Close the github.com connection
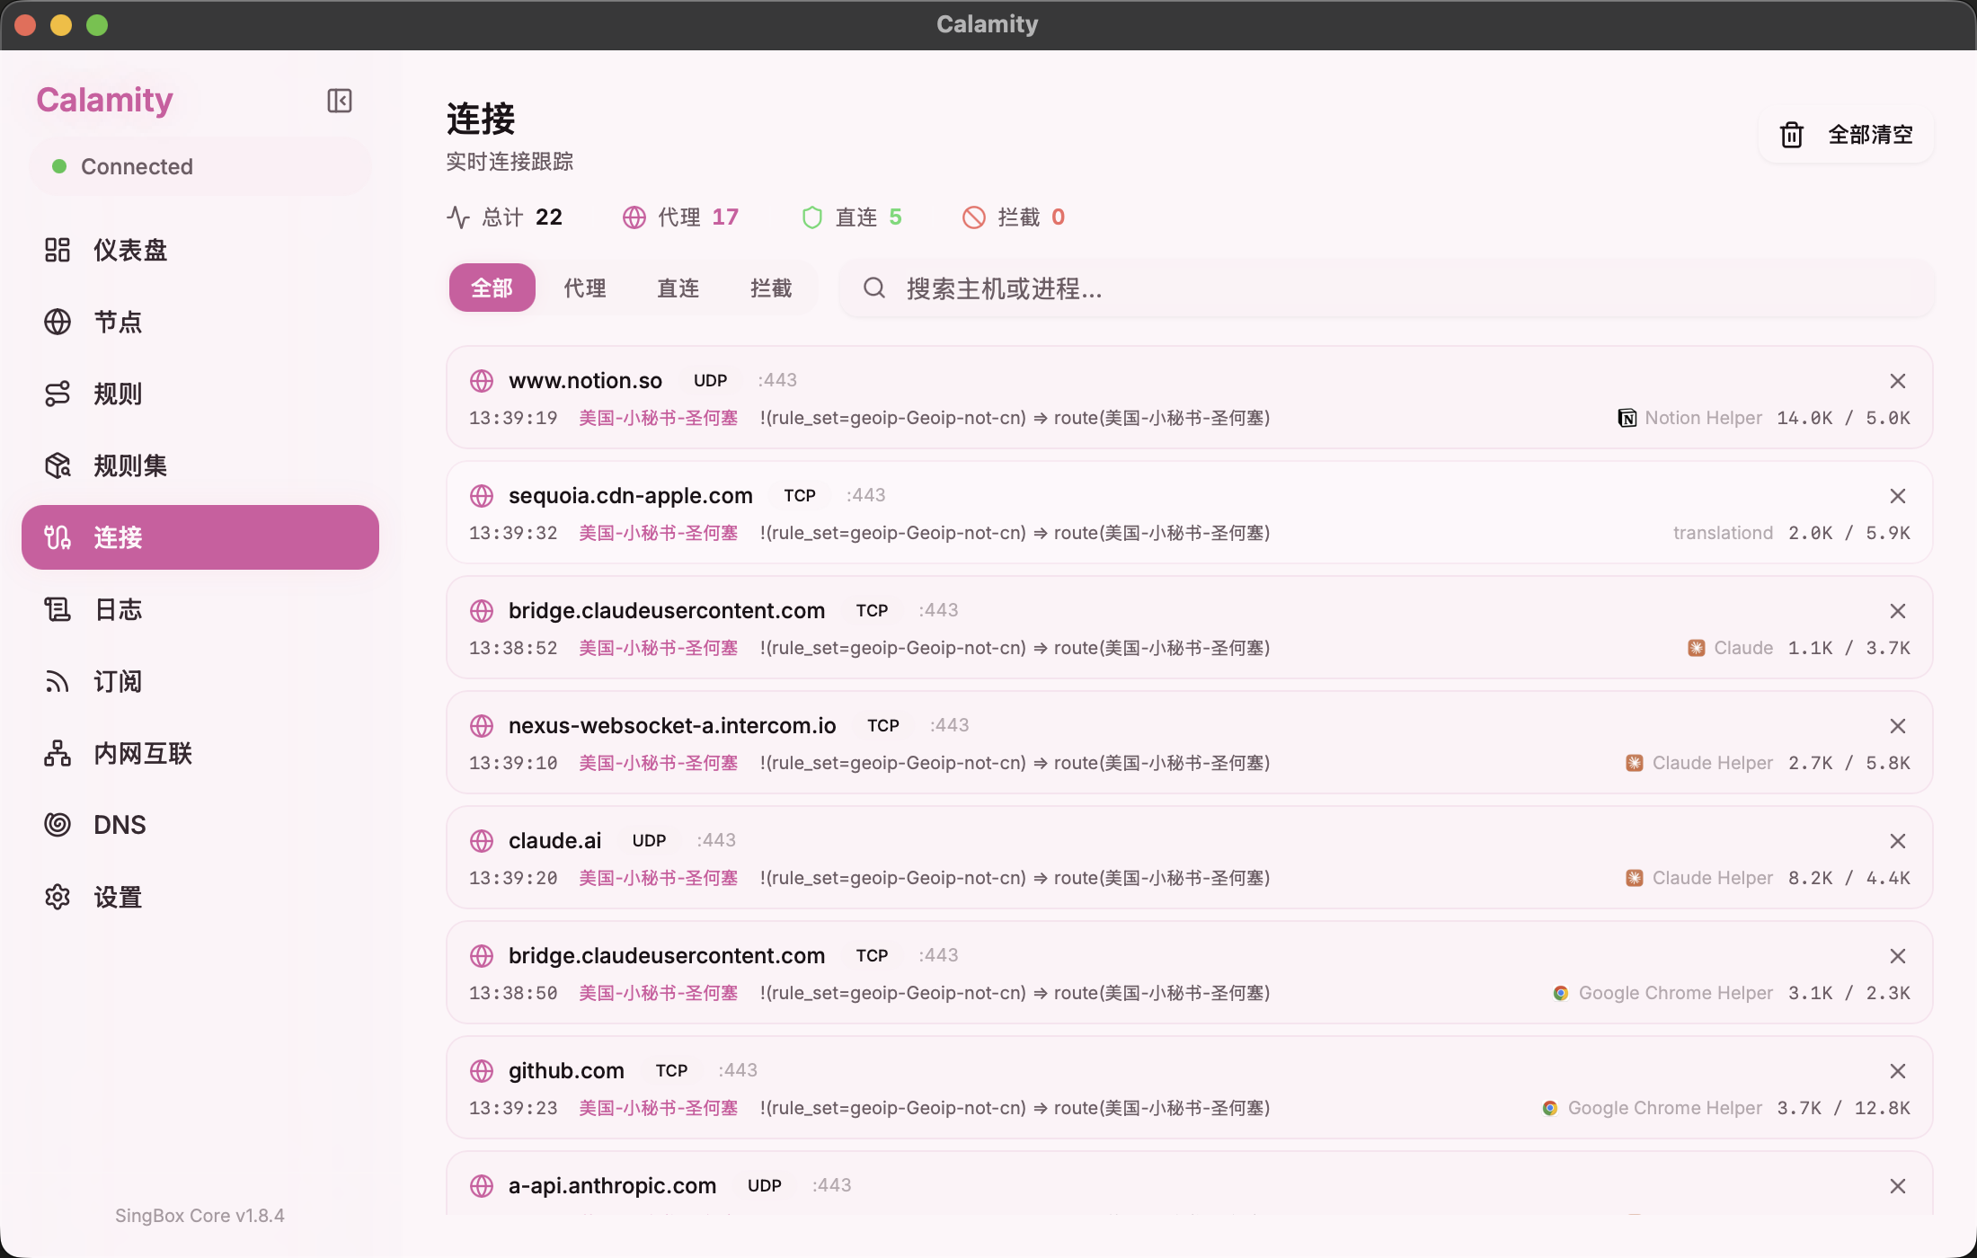The height and width of the screenshot is (1258, 1977). coord(1897,1071)
